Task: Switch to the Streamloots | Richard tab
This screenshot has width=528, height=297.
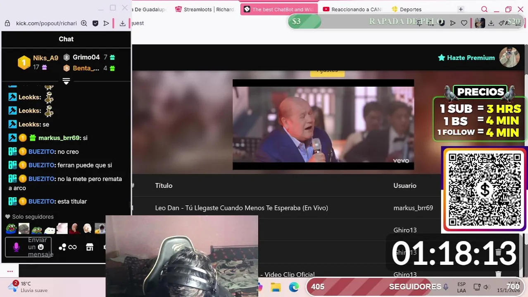Action: tap(205, 9)
